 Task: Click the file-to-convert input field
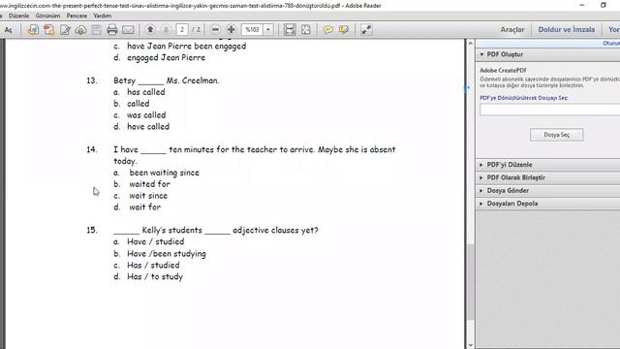point(549,110)
